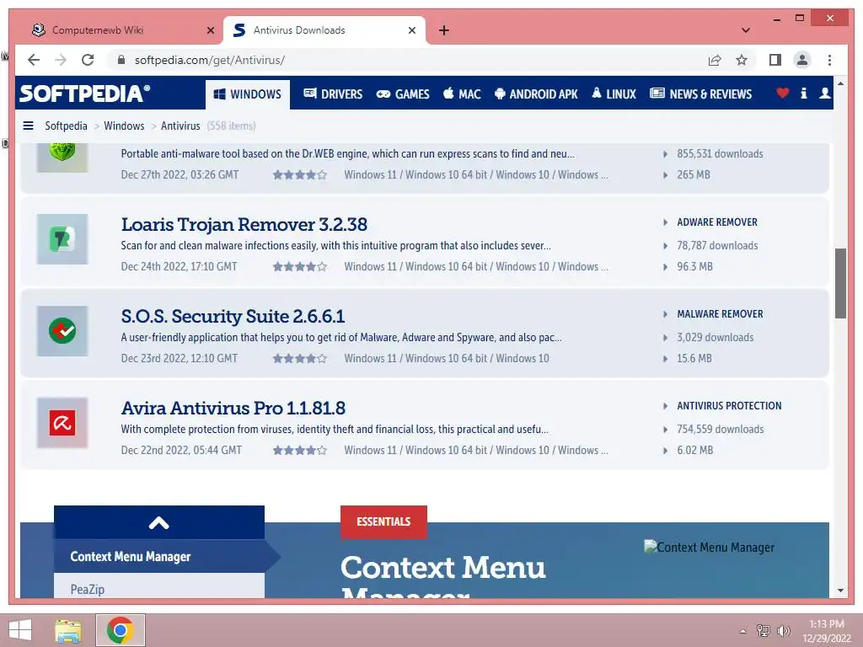Click Windows breadcrumb link
863x647 pixels.
(x=124, y=126)
